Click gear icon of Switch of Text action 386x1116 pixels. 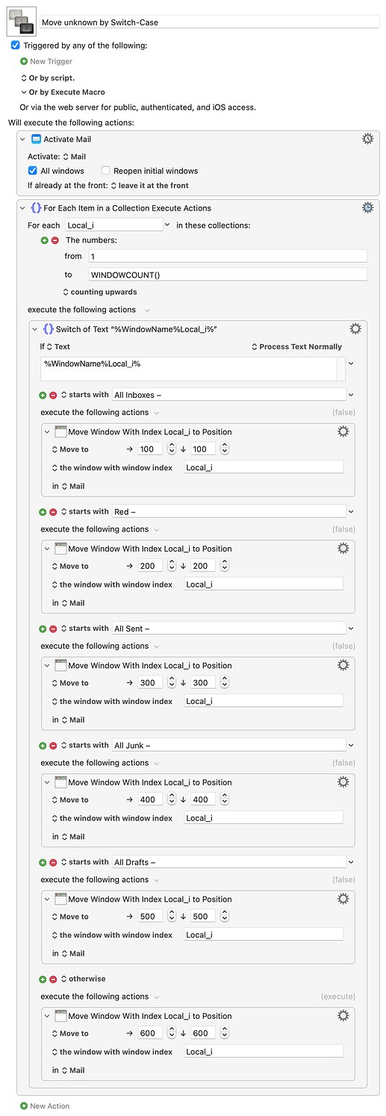(355, 328)
